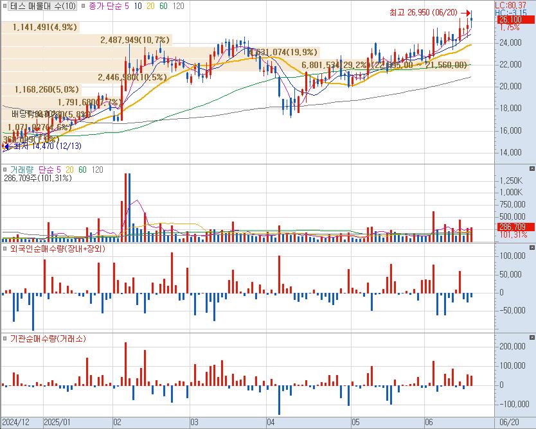Click the square marker before 테스 매물대 label
This screenshot has height=429, width=536.
coord(4,6)
